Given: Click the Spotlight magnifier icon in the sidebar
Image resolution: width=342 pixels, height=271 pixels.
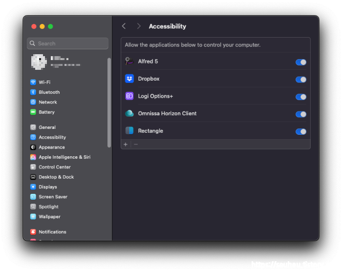Looking at the screenshot, I should click(x=33, y=207).
